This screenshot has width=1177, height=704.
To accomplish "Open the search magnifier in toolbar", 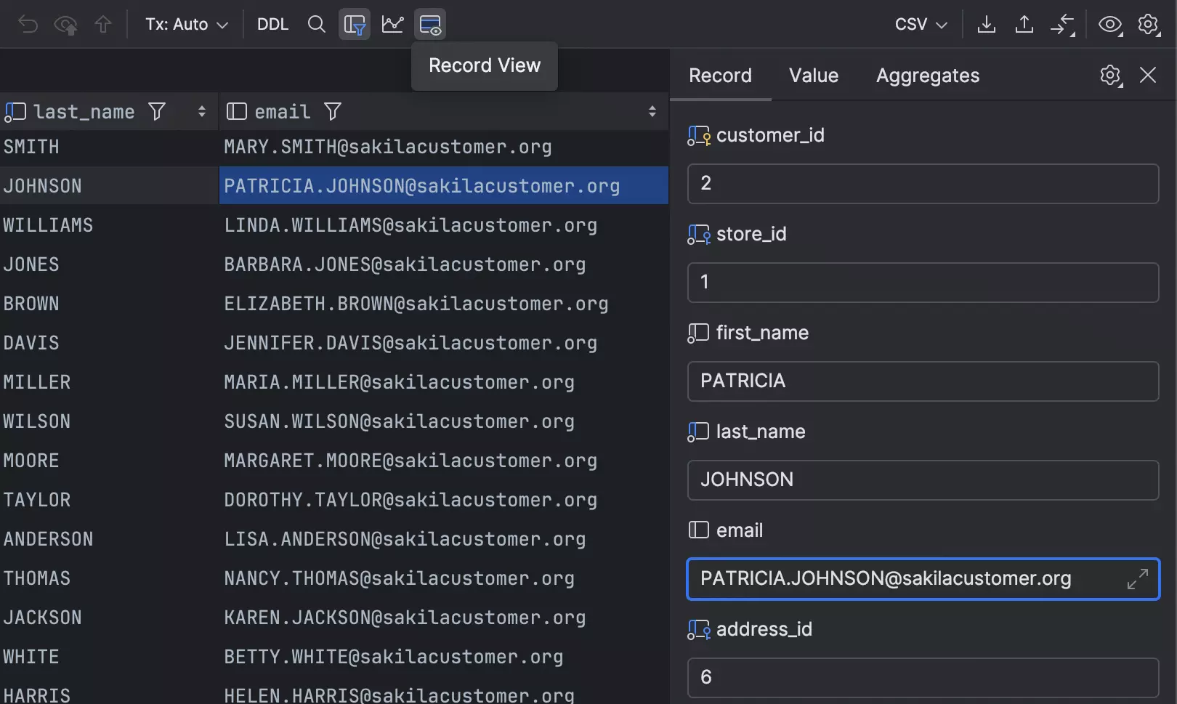I will click(316, 25).
